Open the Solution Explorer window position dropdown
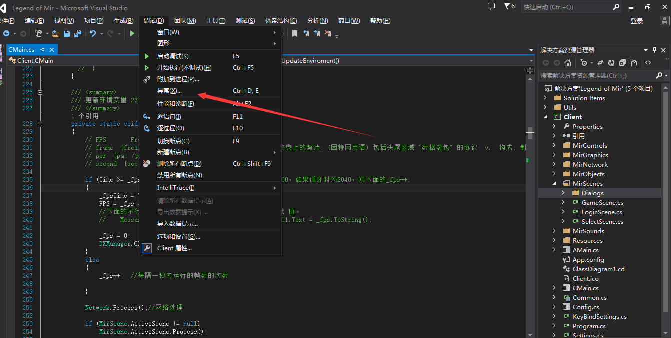Screen dimensions: 671x338 click(645, 50)
